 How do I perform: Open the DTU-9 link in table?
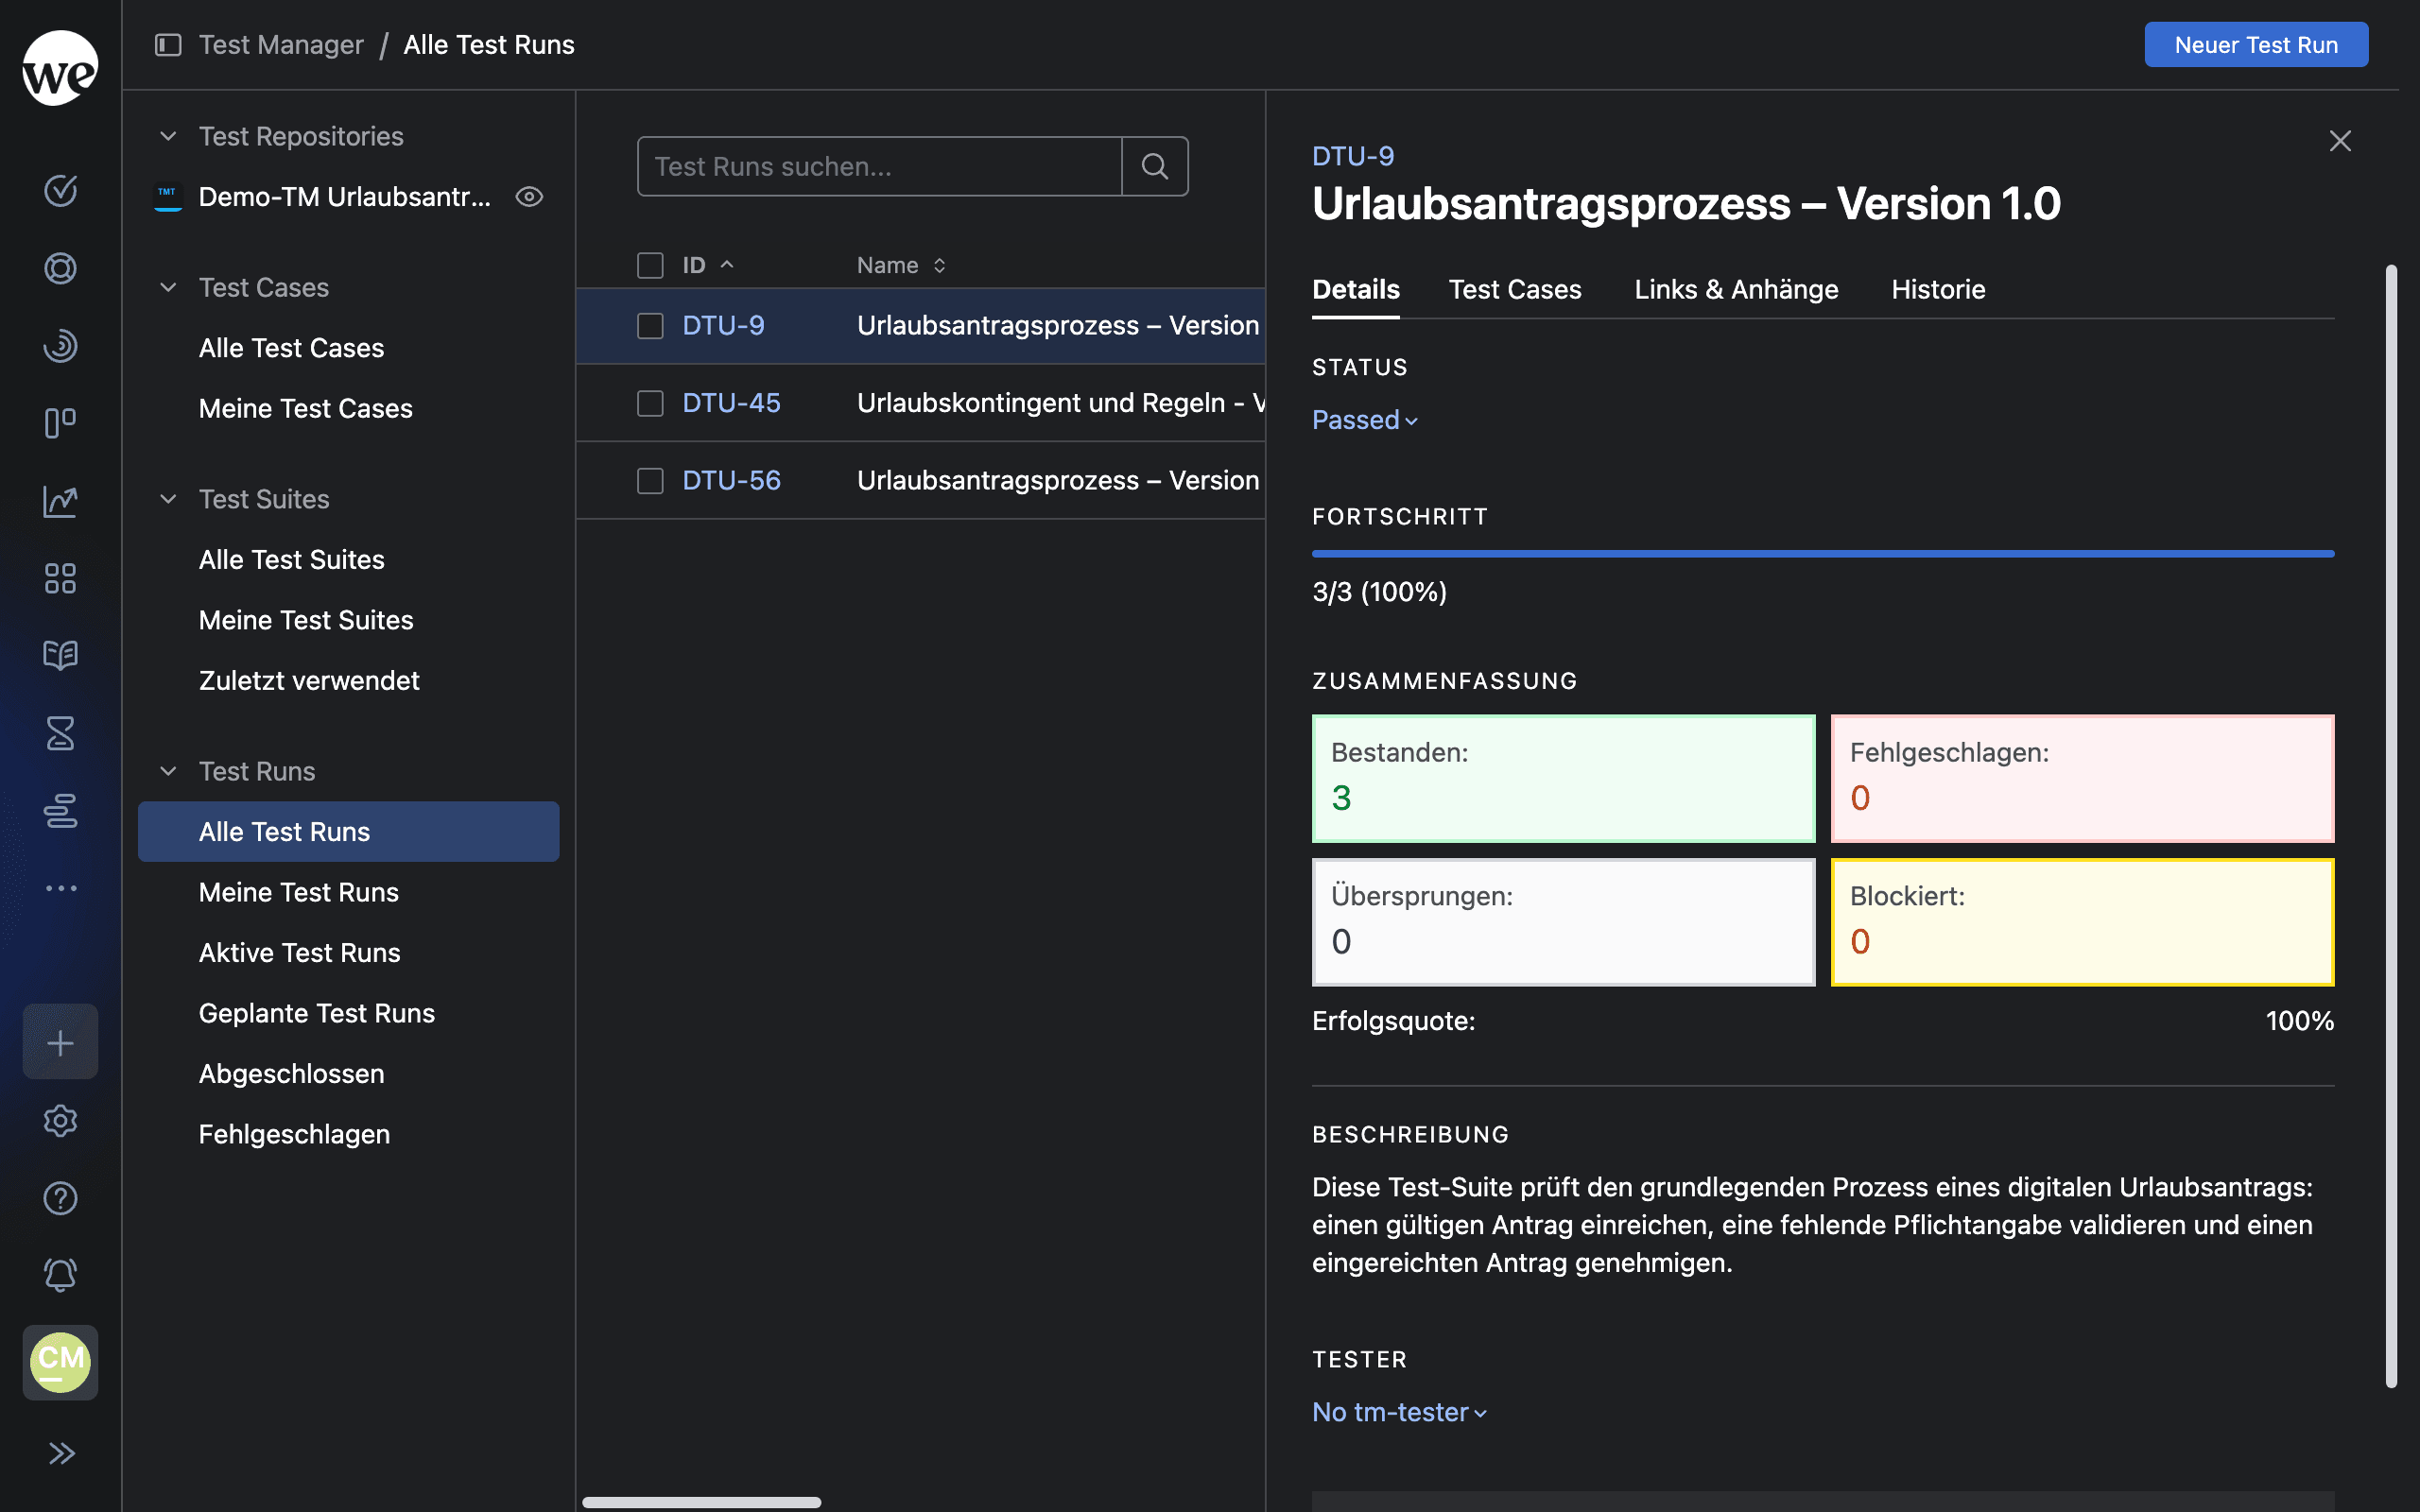point(723,326)
